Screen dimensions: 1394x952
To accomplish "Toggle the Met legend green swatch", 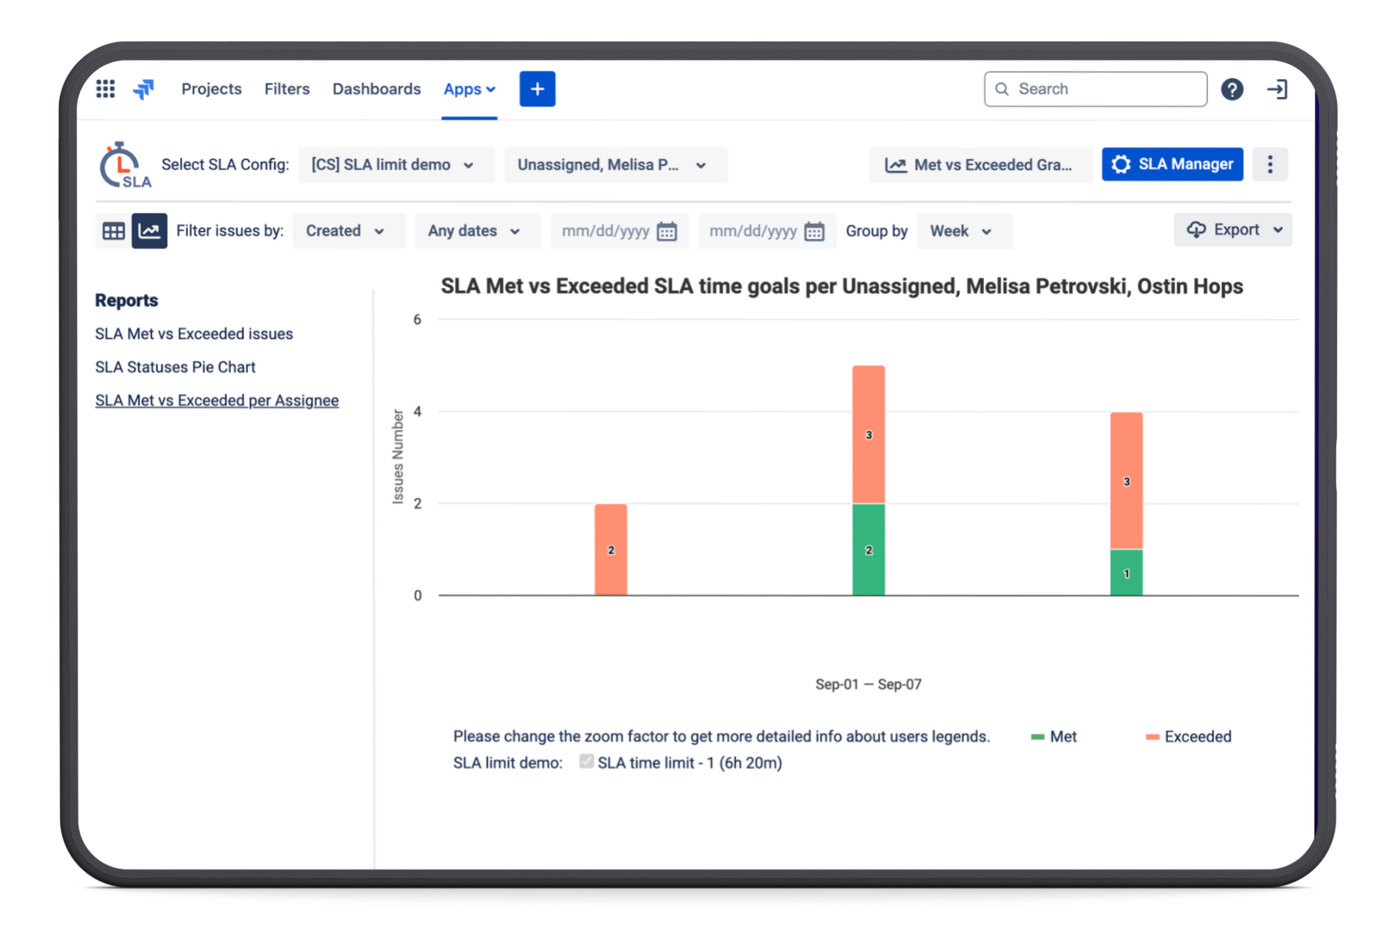I will point(1037,737).
